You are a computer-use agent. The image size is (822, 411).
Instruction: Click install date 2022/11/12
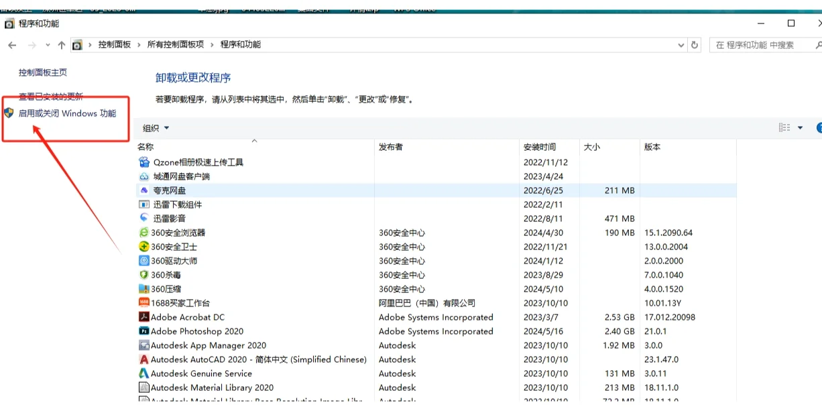[x=546, y=162]
